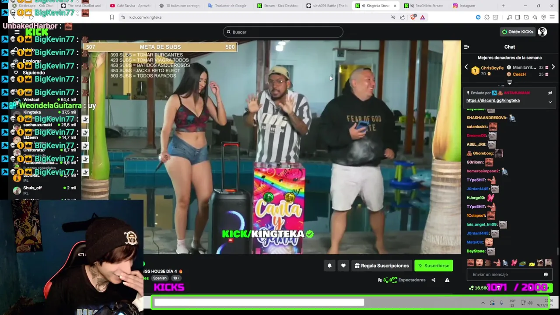Click the share page icon in address bar
The image size is (560, 315).
(x=402, y=17)
